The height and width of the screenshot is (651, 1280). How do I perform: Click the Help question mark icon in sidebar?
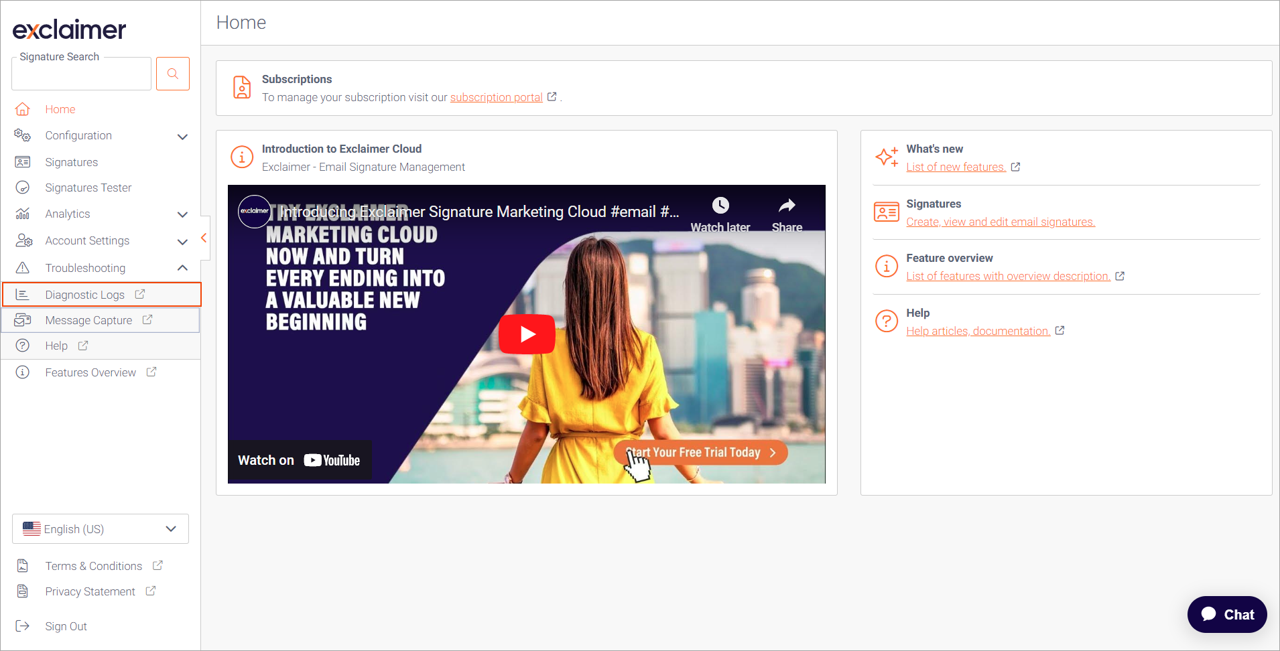point(23,346)
